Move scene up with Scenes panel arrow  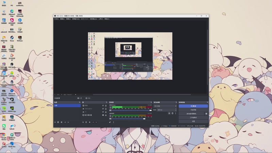tap(65, 122)
